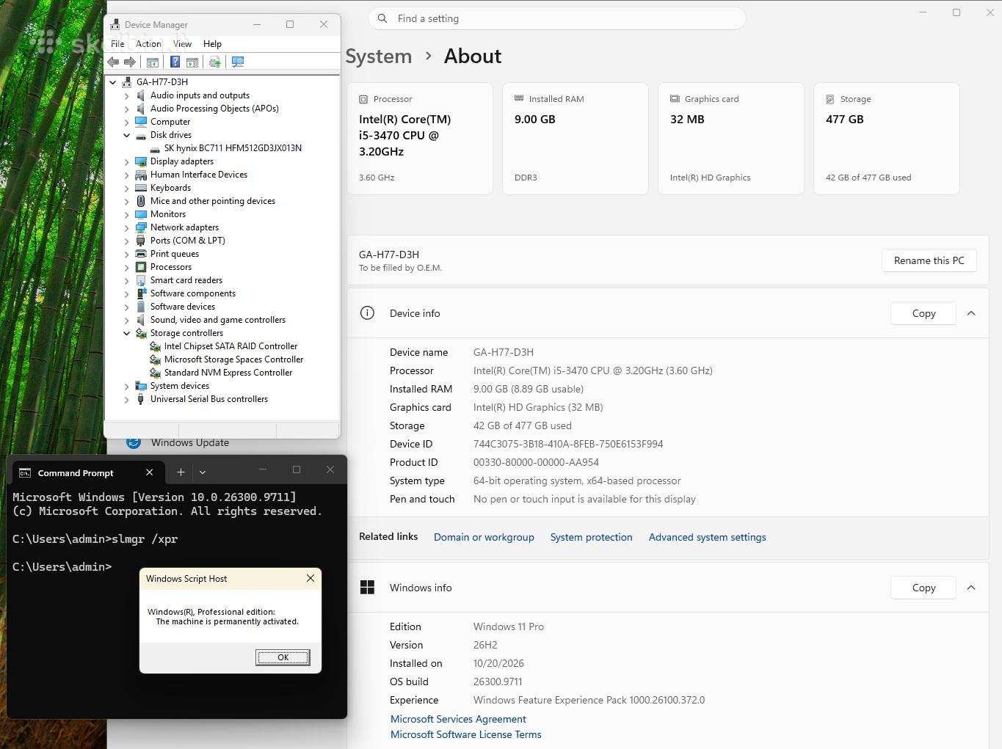Open the new tab dropdown in Command Prompt
This screenshot has height=749, width=1002.
203,472
